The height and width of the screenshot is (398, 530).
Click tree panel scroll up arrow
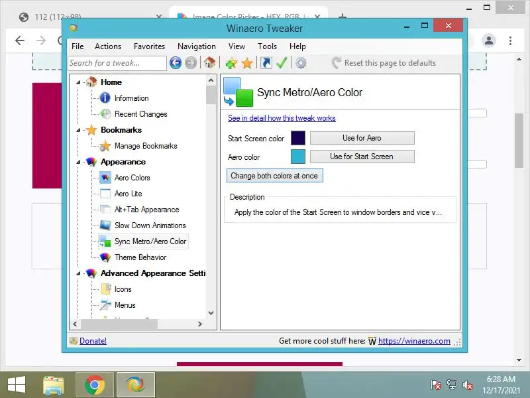click(x=211, y=80)
